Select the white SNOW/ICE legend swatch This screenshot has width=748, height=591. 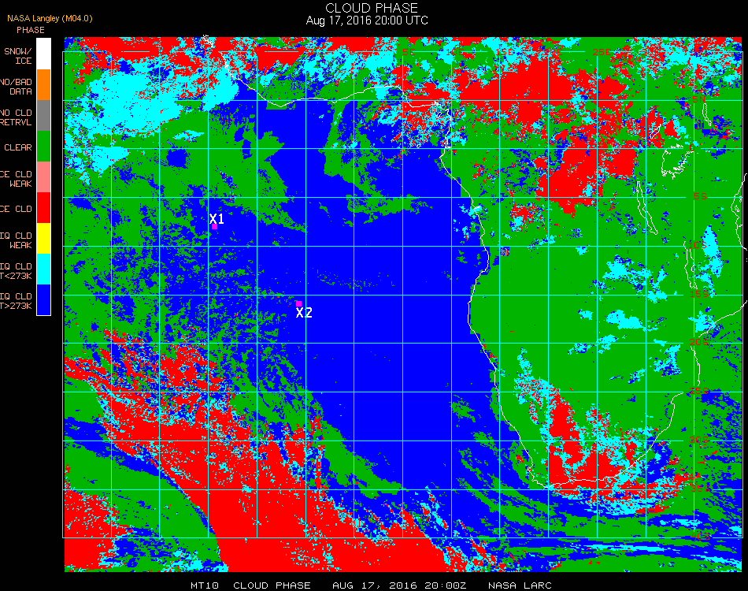(43, 54)
